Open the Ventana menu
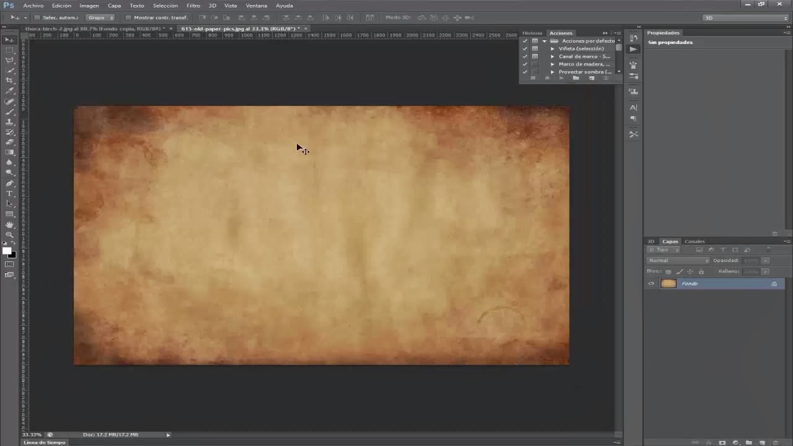Screen dimensions: 793x446 [x=256, y=6]
